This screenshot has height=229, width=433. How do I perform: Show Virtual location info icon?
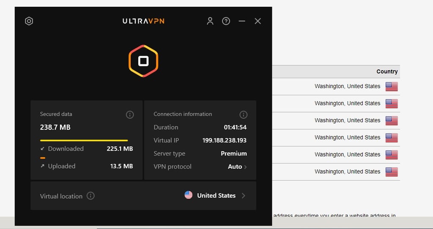point(90,196)
